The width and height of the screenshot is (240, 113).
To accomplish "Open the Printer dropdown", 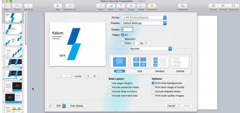I will point(144,18).
